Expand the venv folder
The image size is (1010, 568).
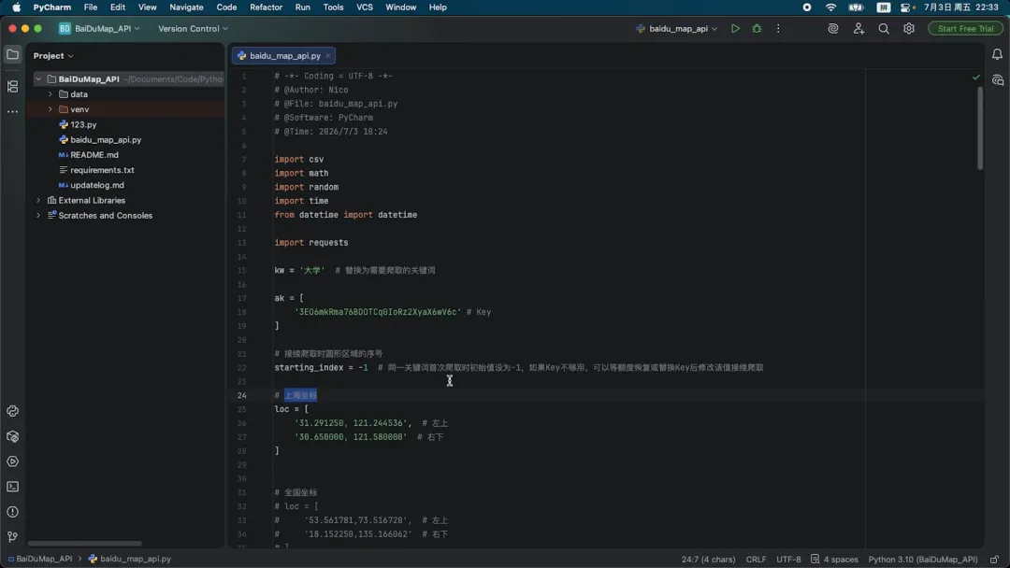(50, 109)
